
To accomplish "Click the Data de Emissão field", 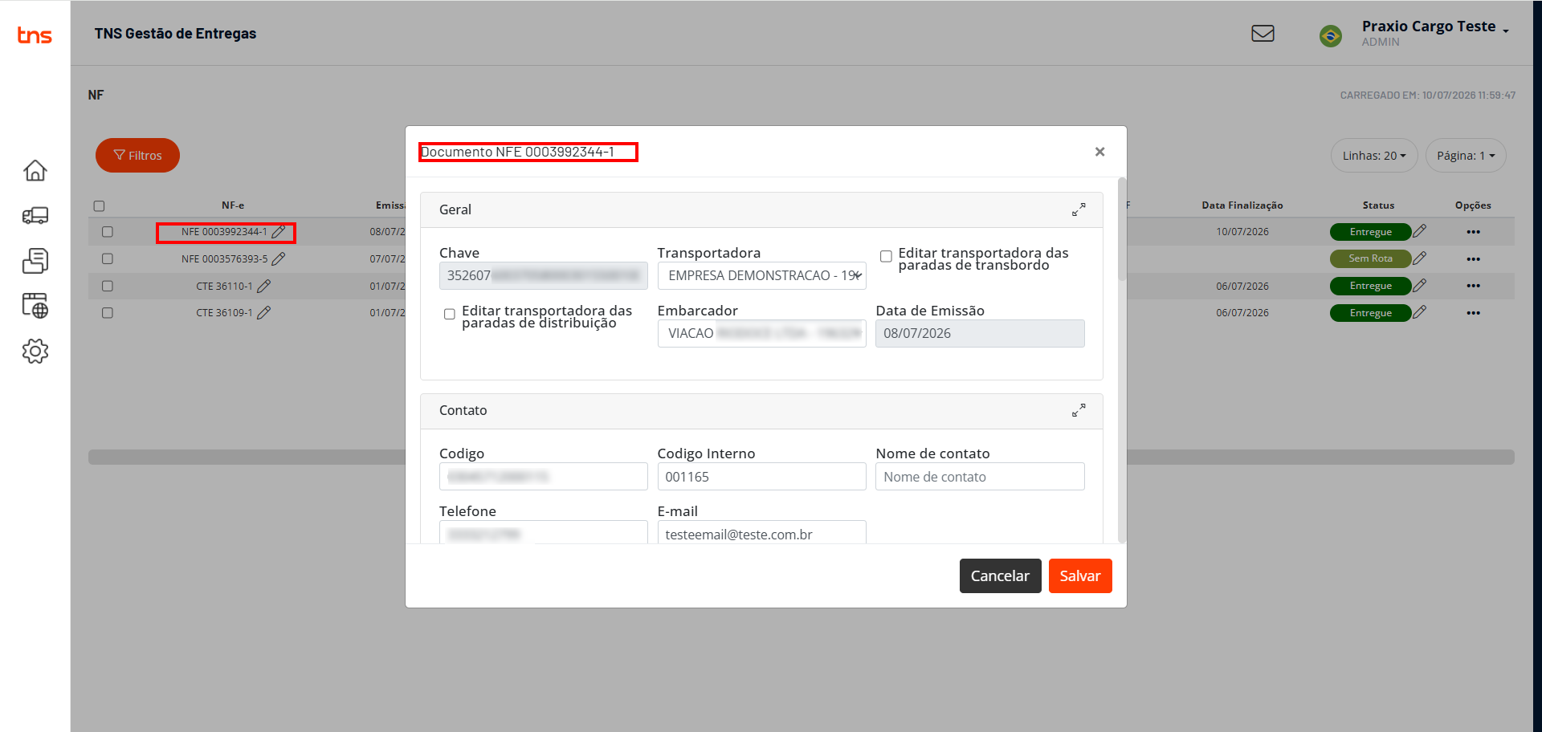I will pos(980,333).
